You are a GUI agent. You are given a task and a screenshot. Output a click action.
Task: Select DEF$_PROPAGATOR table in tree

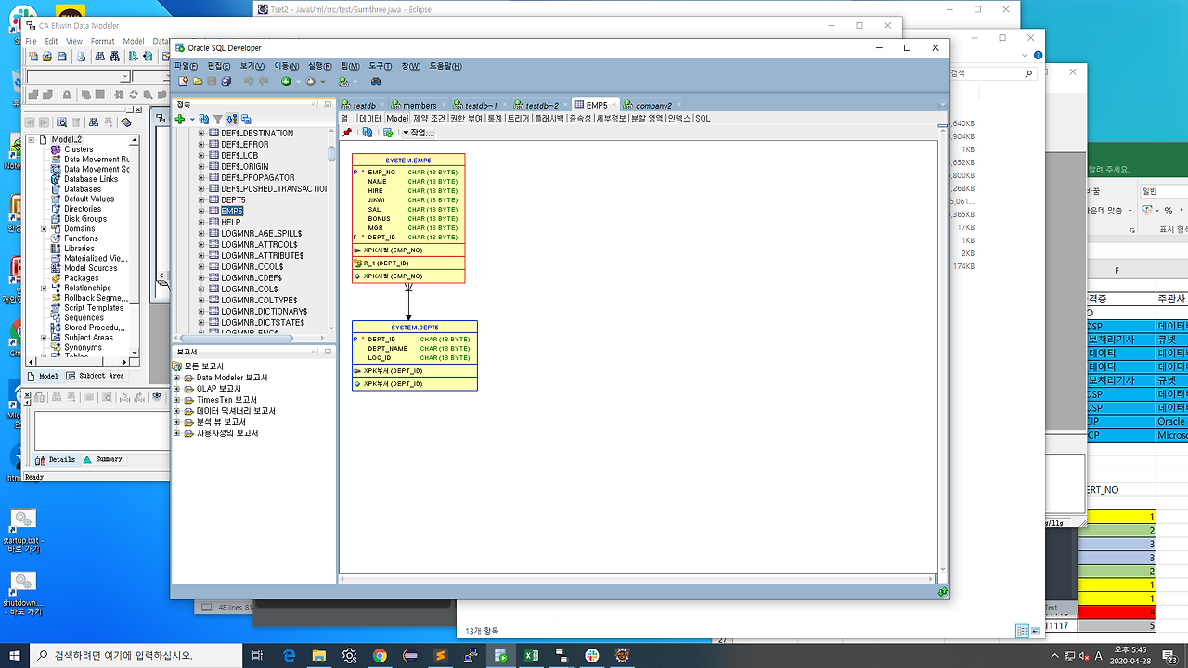pos(258,178)
